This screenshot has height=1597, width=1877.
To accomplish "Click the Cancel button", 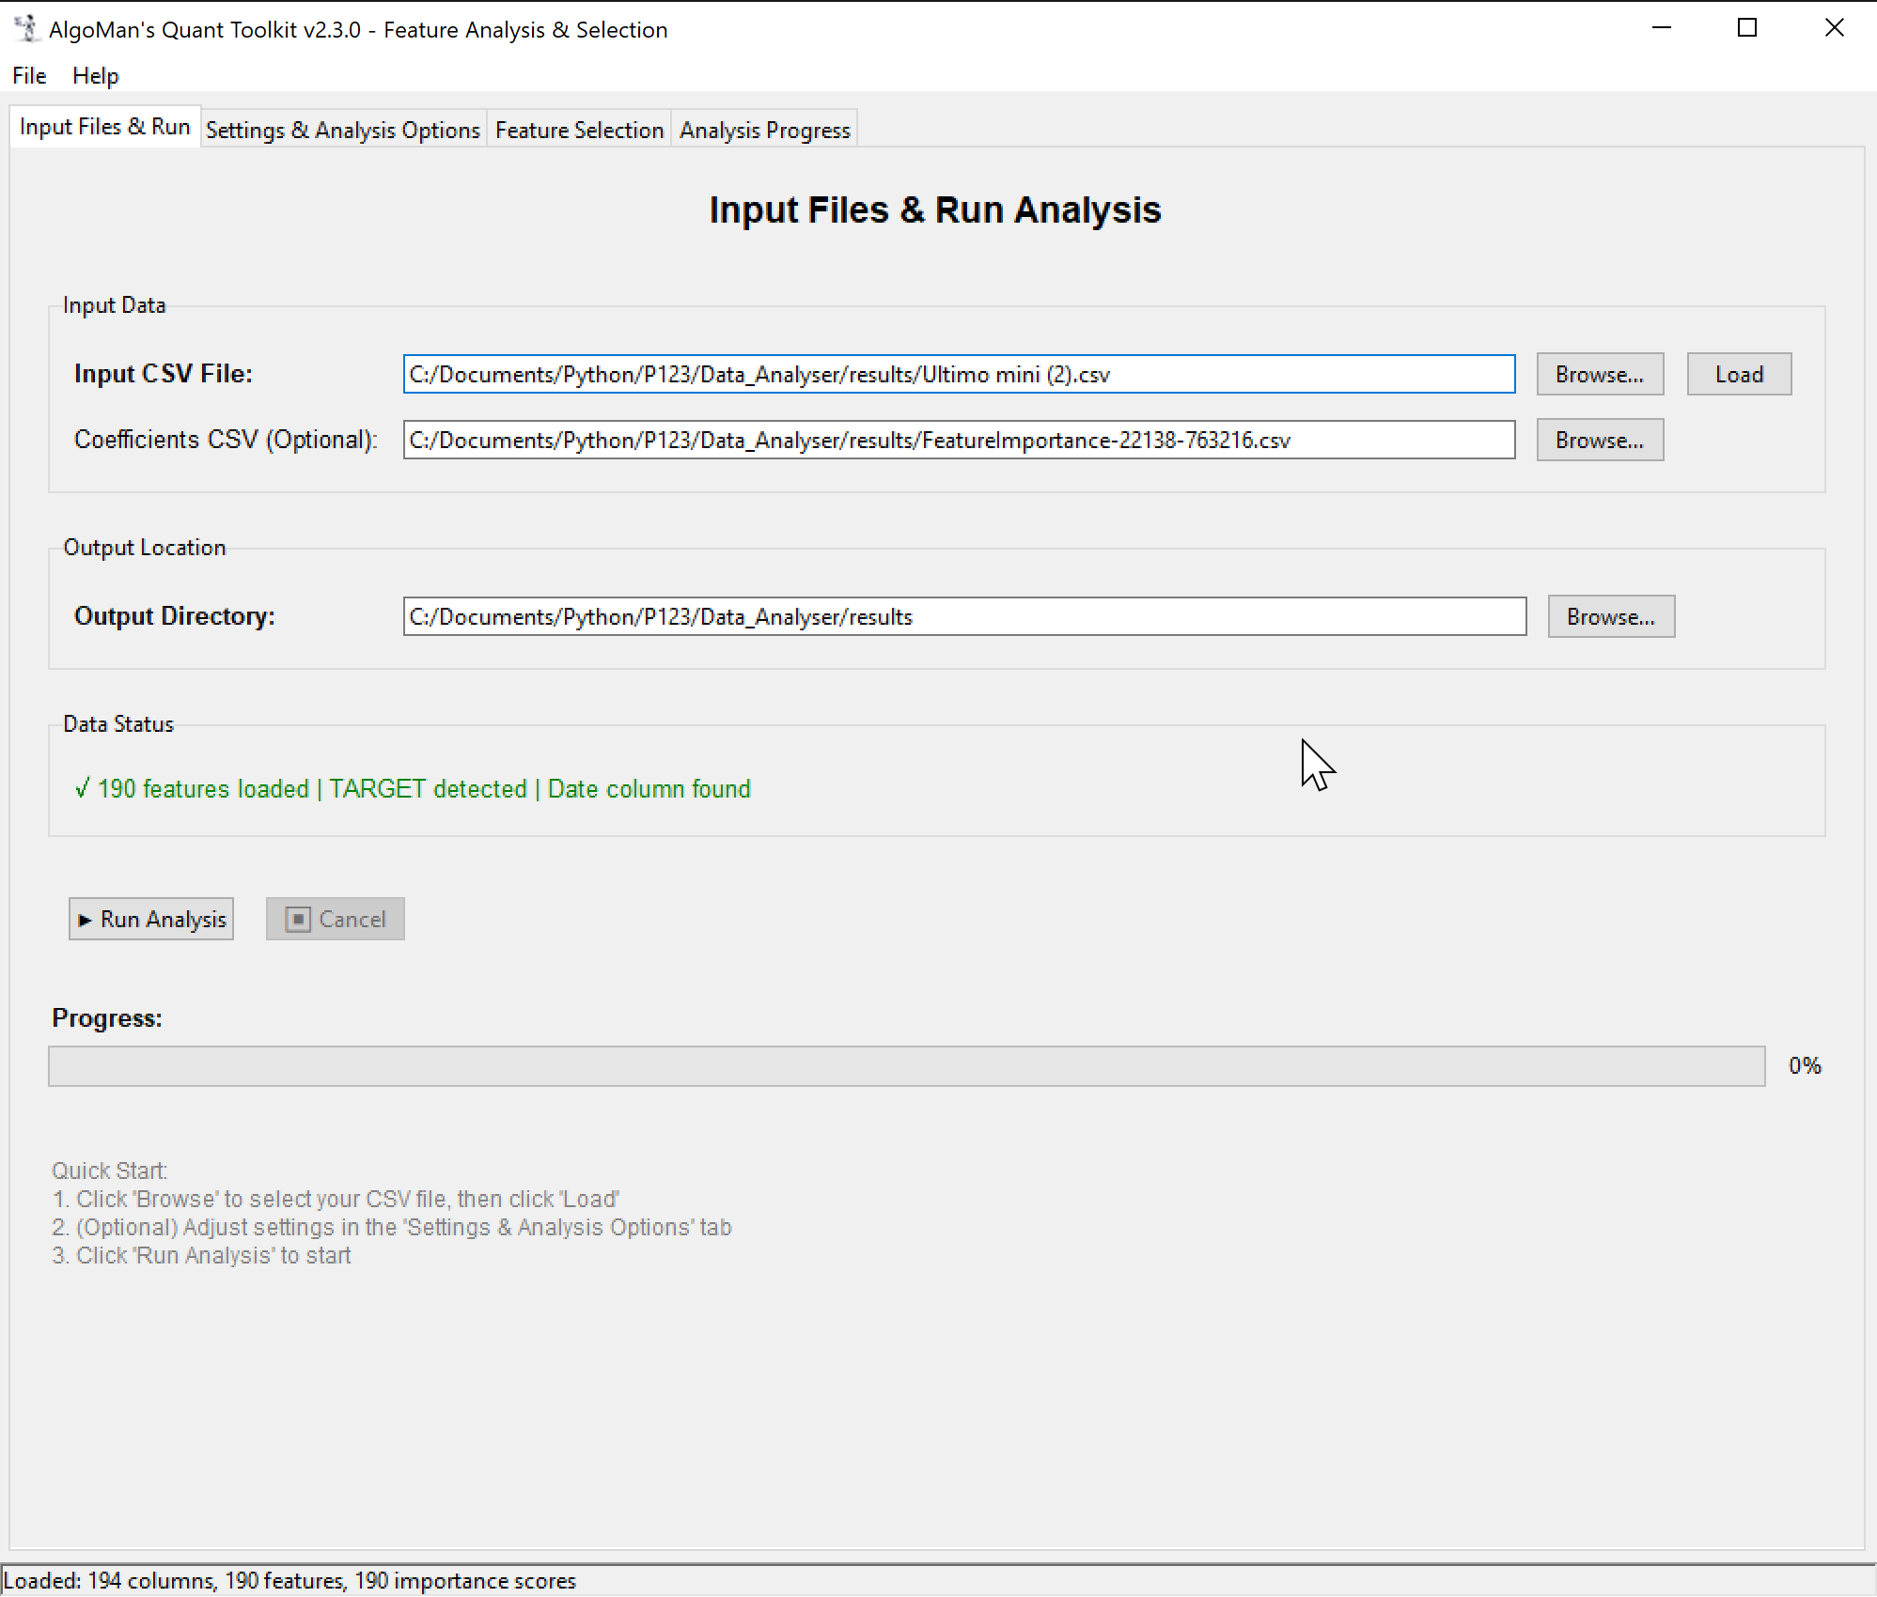I will (x=335, y=919).
